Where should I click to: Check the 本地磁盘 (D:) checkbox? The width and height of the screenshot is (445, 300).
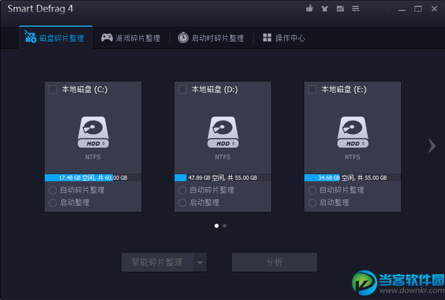(x=183, y=90)
